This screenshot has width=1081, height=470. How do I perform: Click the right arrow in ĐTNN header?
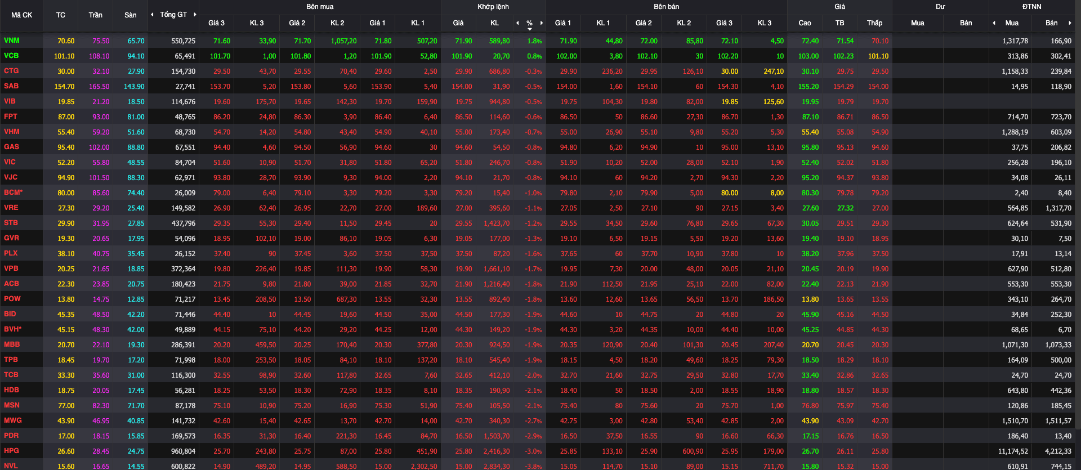tap(1070, 23)
